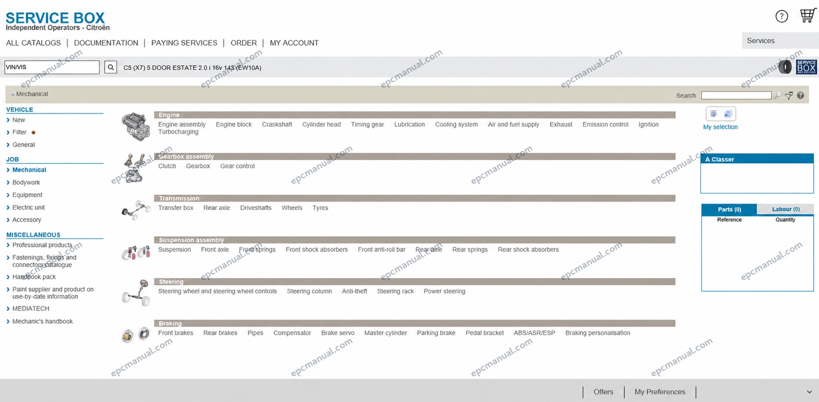Open the Tyres link
The height and width of the screenshot is (402, 819).
pos(320,208)
